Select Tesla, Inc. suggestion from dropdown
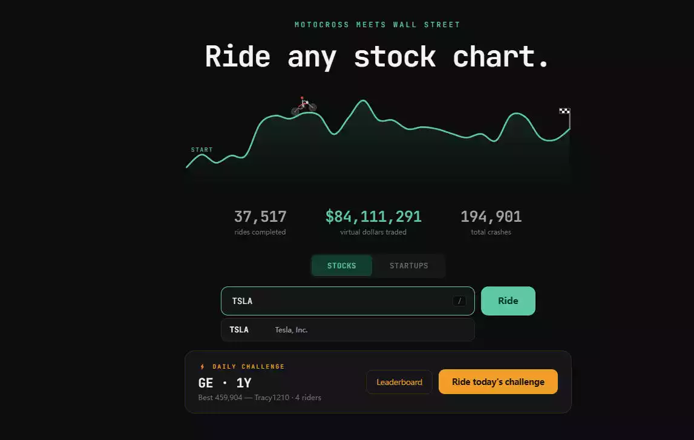Image resolution: width=694 pixels, height=440 pixels. tap(348, 330)
